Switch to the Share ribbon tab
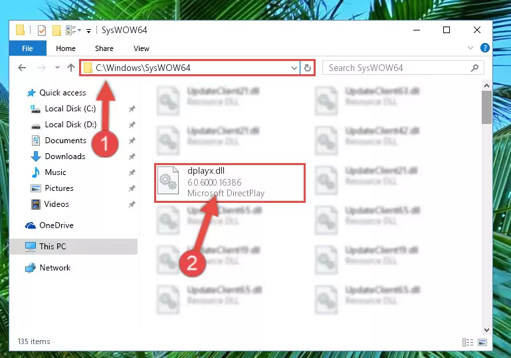511x358 pixels. coord(104,48)
